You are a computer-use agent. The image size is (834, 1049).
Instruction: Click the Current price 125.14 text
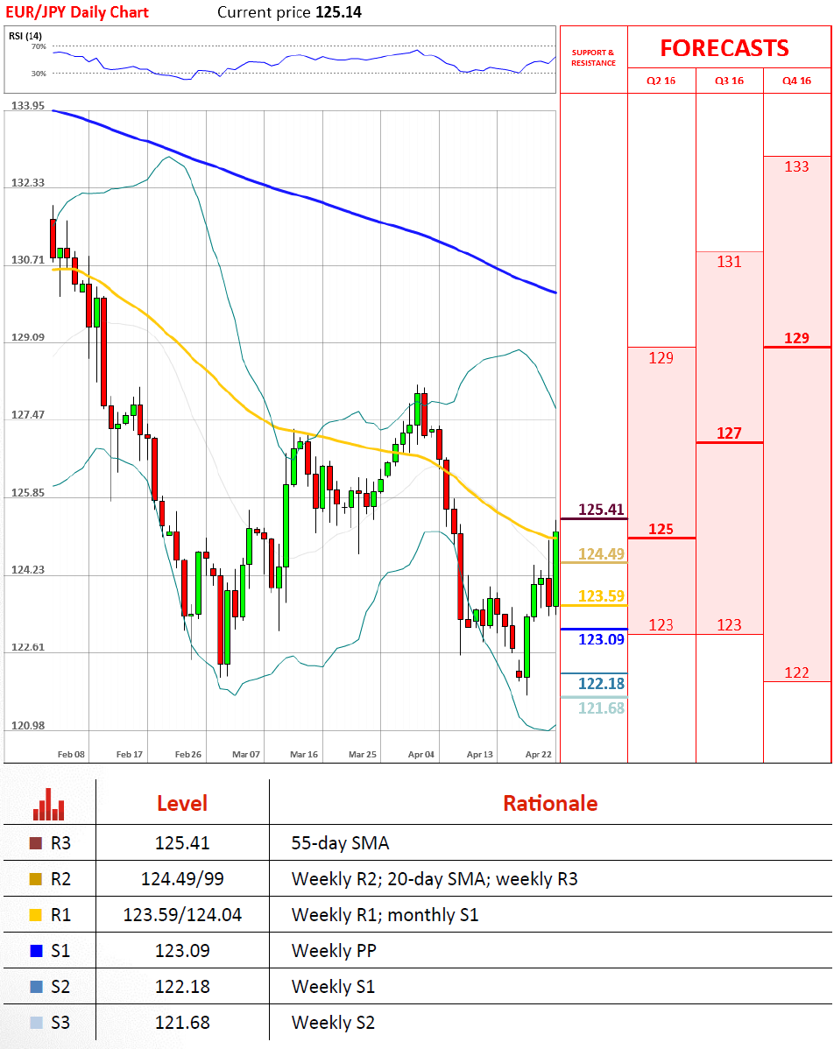coord(289,12)
